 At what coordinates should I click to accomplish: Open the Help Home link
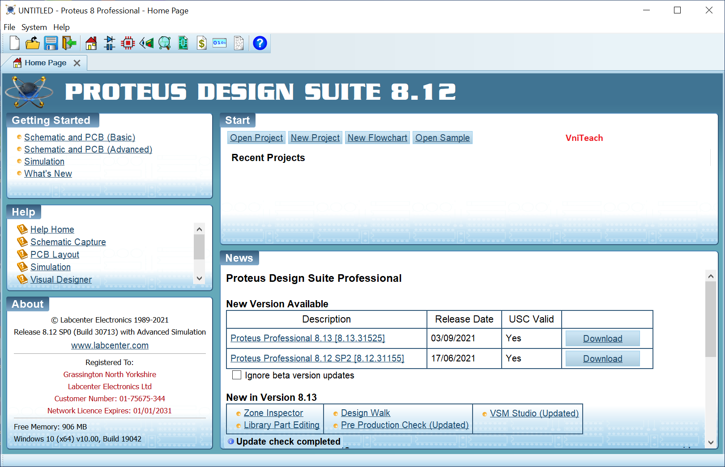52,229
